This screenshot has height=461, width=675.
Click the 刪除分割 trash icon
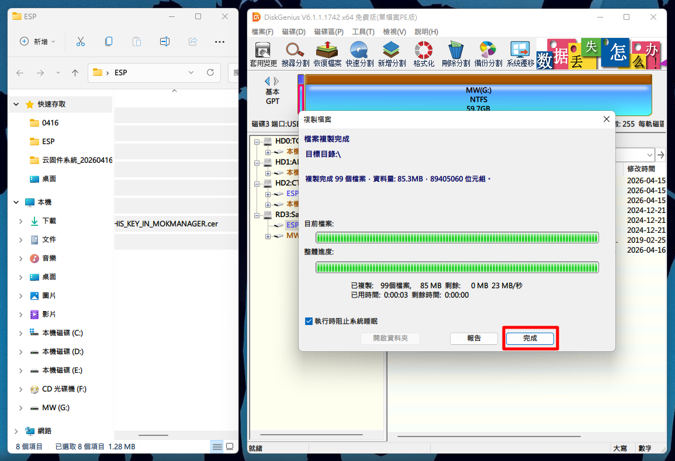(x=456, y=54)
